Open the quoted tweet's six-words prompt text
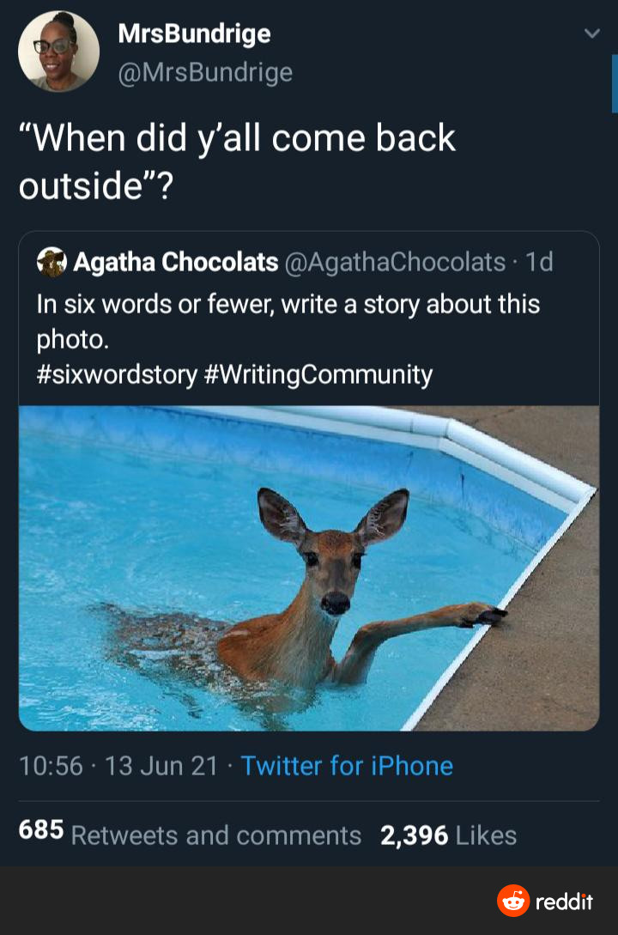This screenshot has height=935, width=618. click(x=288, y=320)
